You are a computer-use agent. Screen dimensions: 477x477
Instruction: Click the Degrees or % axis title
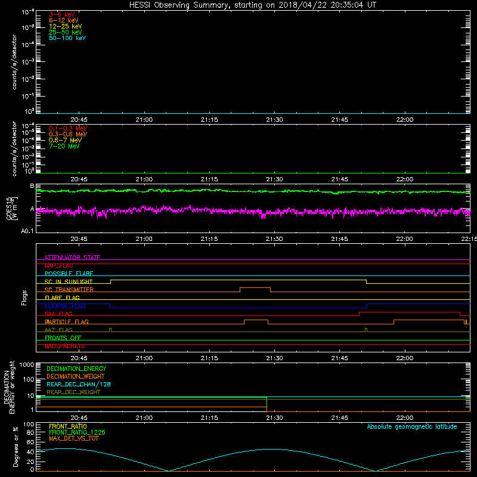point(16,447)
